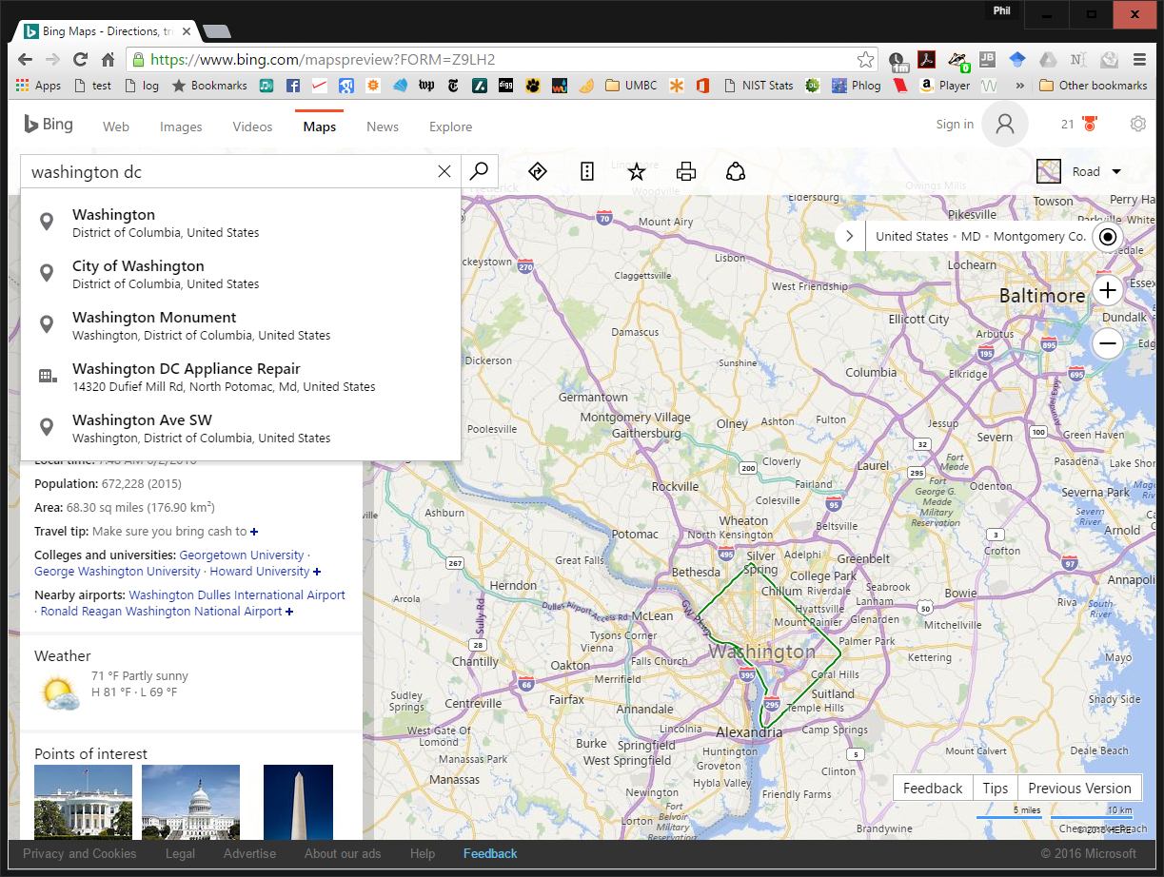The image size is (1164, 877).
Task: Open Apps bookmarks shortcut
Action: [38, 86]
